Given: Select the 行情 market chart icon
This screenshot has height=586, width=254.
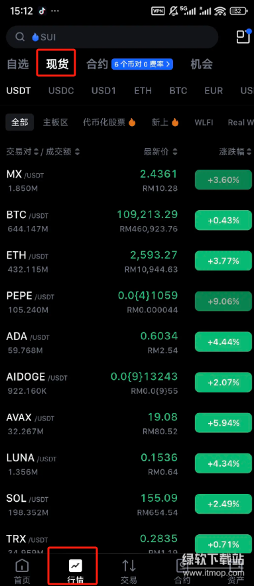Looking at the screenshot, I should pyautogui.click(x=76, y=565).
